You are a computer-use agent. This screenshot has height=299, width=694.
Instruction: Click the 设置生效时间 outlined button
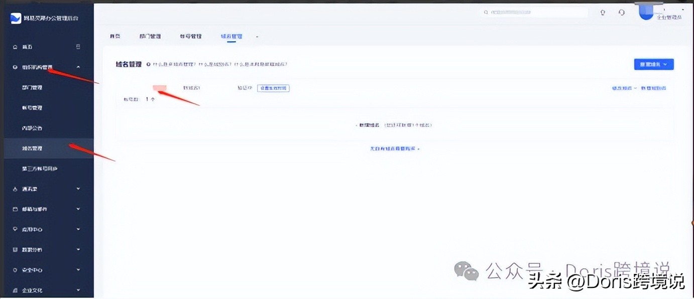click(x=273, y=88)
